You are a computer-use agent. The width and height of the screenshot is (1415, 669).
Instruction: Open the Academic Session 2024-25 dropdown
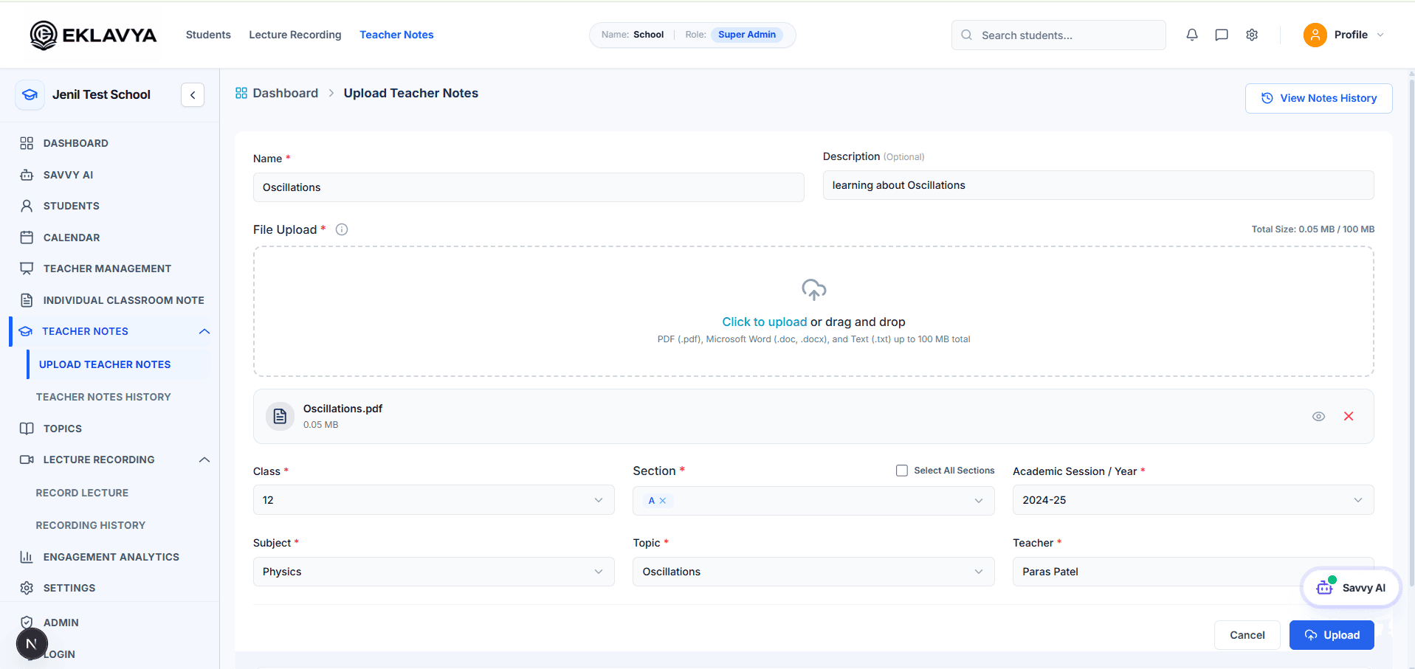(x=1193, y=500)
